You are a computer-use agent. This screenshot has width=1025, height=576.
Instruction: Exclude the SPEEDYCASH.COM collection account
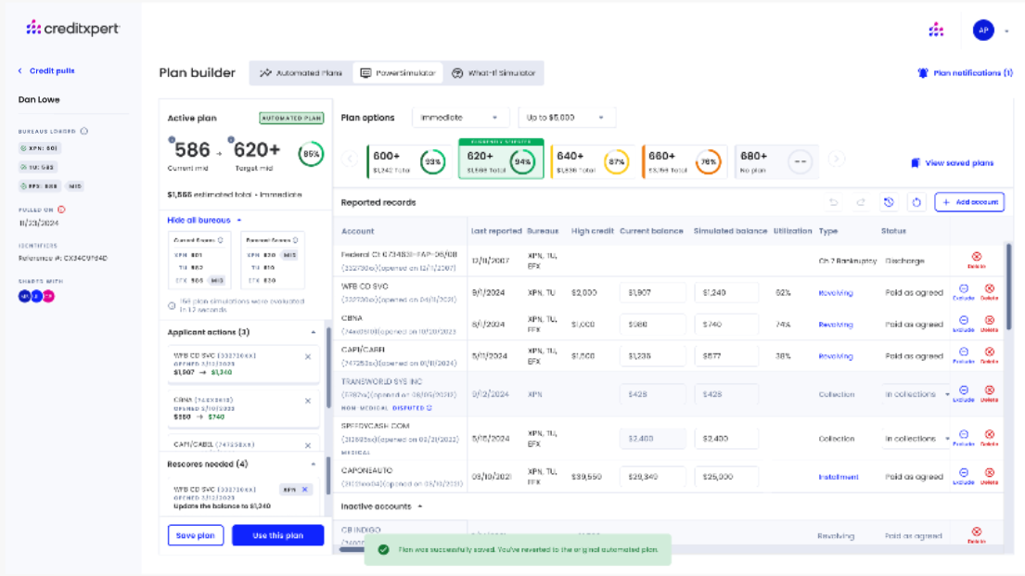[x=964, y=437]
